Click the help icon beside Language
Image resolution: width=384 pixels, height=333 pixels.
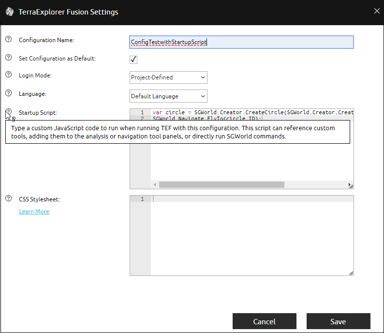[x=9, y=93]
